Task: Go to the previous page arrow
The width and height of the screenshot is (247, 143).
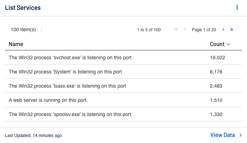Action: [185, 30]
